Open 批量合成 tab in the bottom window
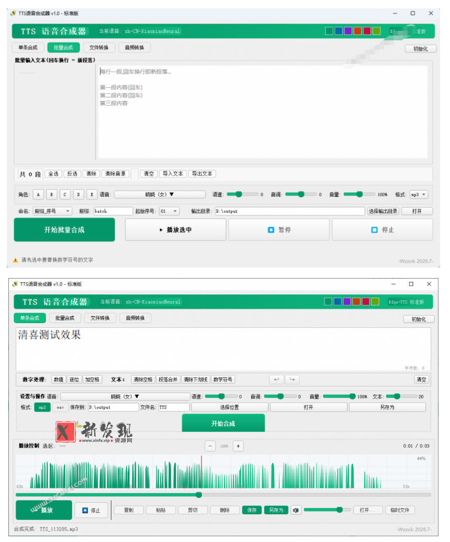 pyautogui.click(x=65, y=318)
